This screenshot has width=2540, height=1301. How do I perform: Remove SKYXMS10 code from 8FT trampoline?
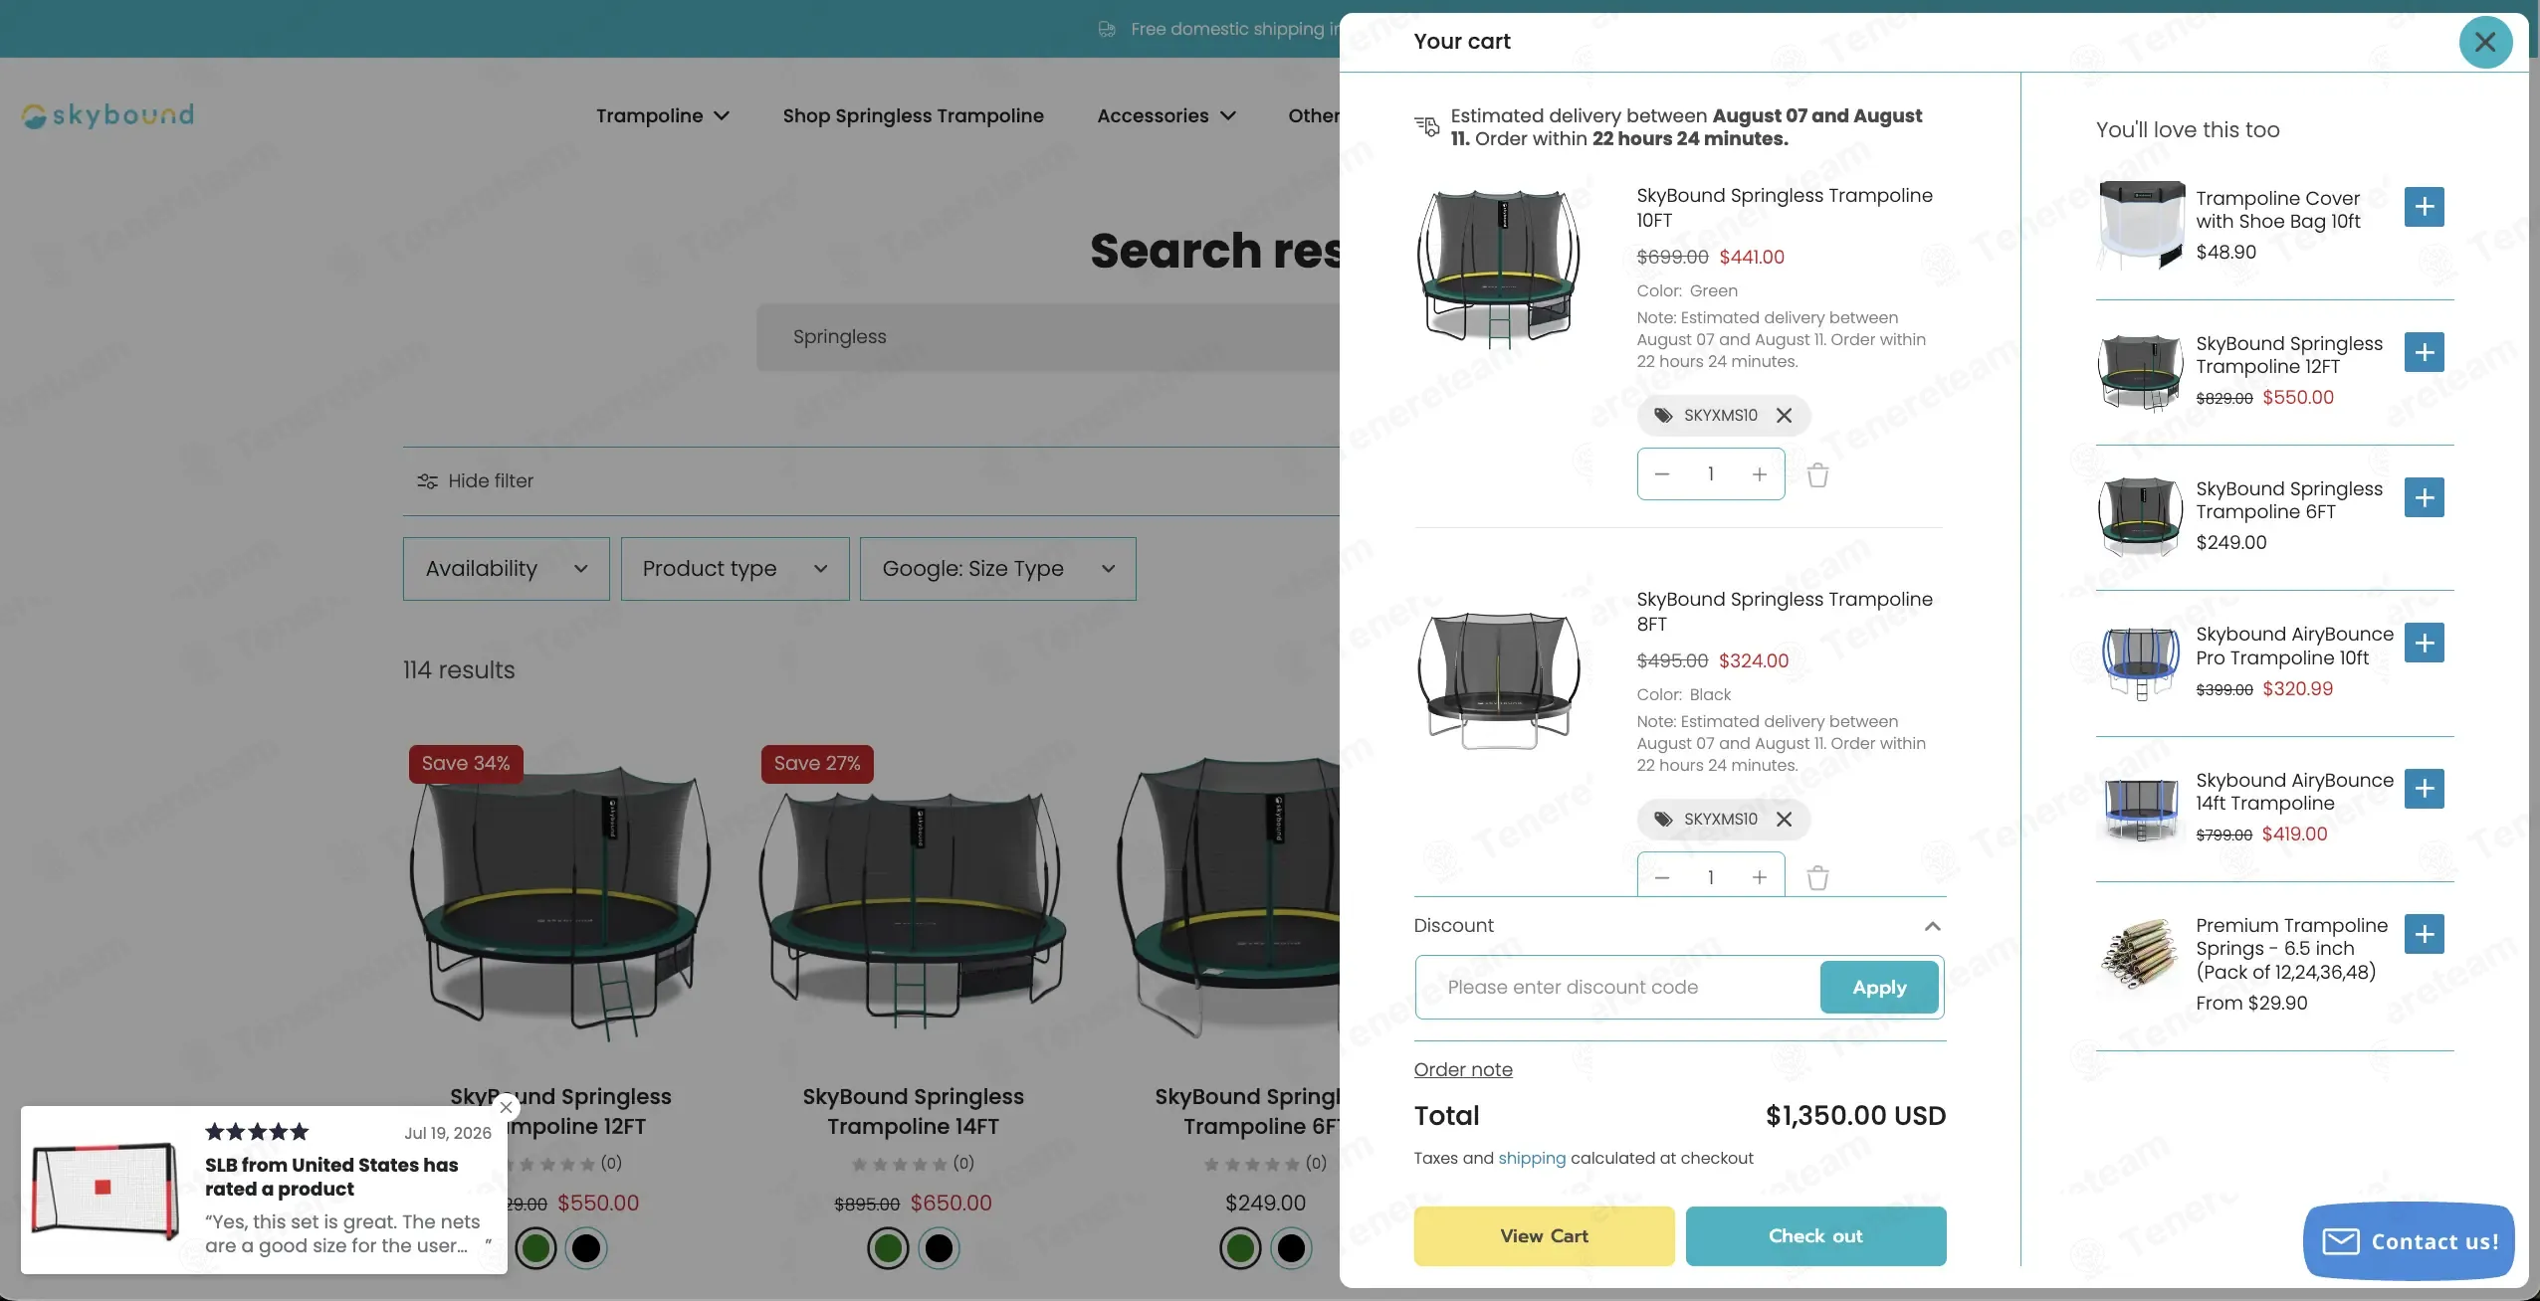pyautogui.click(x=1784, y=820)
